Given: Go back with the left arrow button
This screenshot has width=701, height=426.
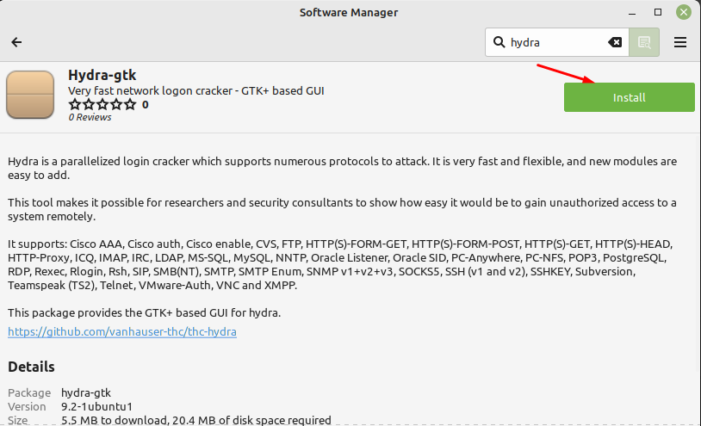Looking at the screenshot, I should coord(16,42).
